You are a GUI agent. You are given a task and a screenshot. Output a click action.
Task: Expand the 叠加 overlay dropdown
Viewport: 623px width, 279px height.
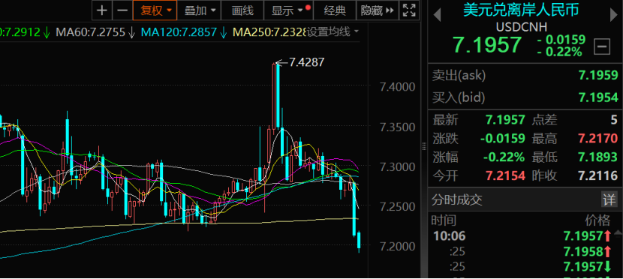point(199,10)
